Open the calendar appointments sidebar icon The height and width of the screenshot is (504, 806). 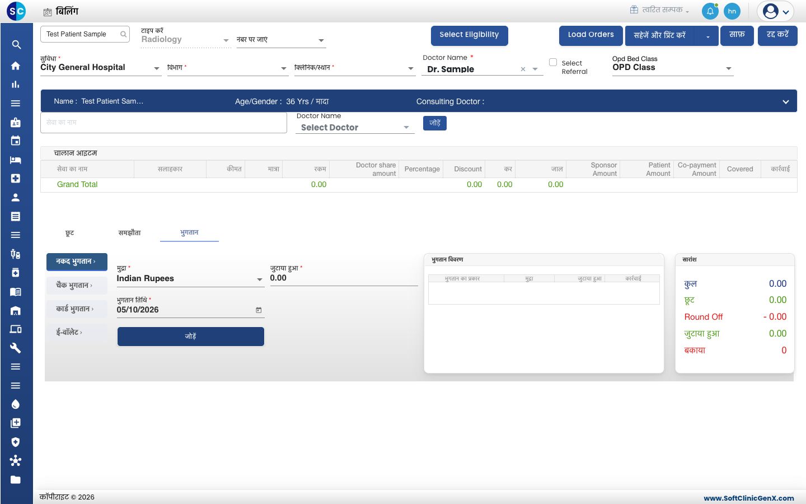[x=16, y=141]
